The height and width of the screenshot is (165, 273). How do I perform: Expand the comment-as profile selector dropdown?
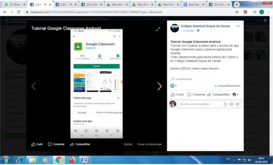235,95
